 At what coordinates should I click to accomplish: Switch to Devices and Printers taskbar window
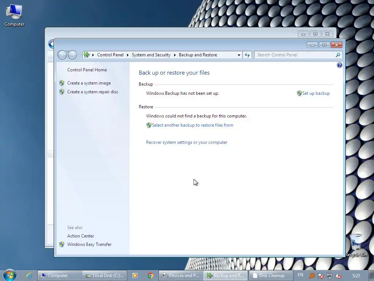pyautogui.click(x=181, y=276)
